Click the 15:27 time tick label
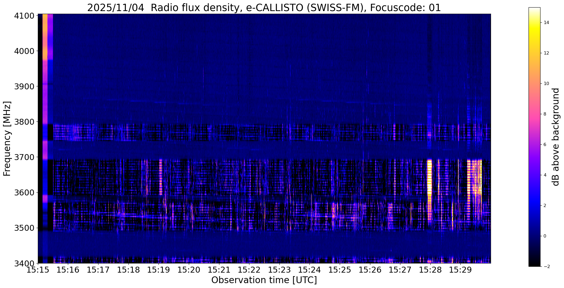Image resolution: width=564 pixels, height=288 pixels. (x=400, y=270)
